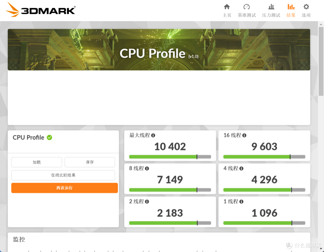Click the 16 线程 score progress bar
The image size is (324, 252).
pyautogui.click(x=264, y=157)
